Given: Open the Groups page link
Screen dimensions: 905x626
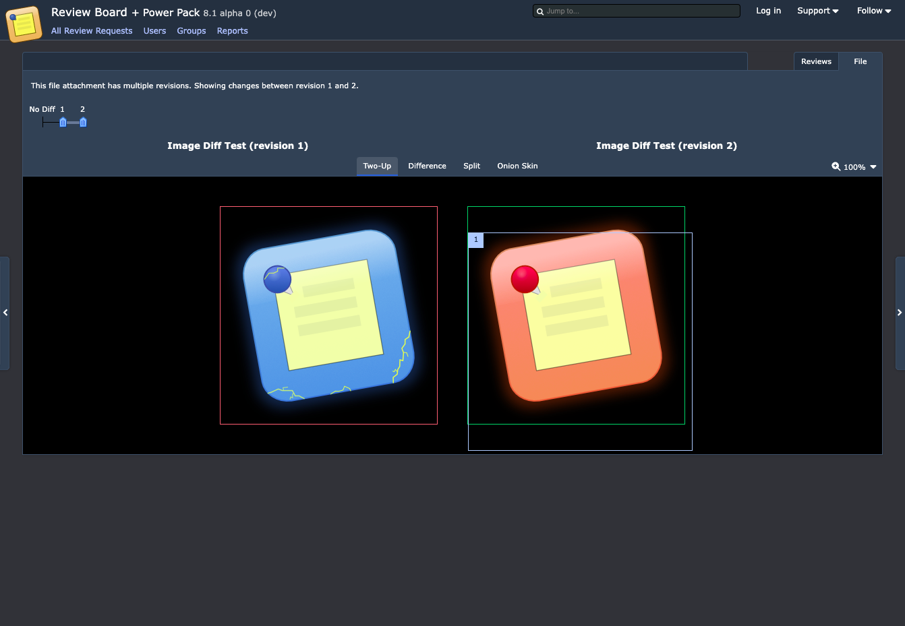Looking at the screenshot, I should (192, 31).
